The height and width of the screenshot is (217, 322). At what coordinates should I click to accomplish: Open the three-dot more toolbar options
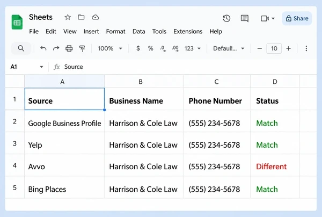coord(306,48)
